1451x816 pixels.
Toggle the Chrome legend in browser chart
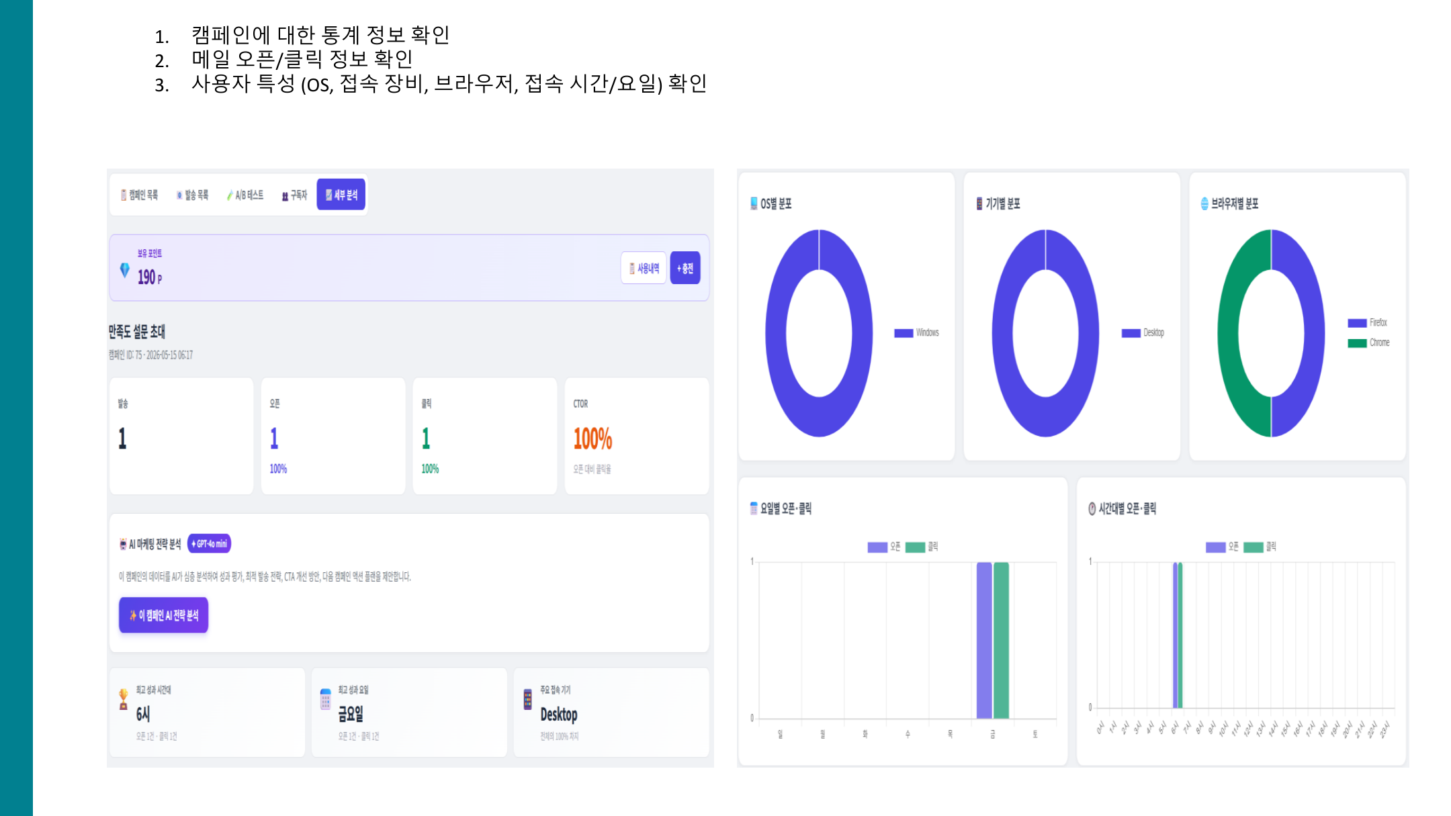tap(1368, 343)
